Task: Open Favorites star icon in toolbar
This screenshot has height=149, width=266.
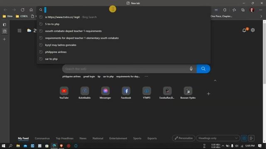Action: tap(234, 10)
